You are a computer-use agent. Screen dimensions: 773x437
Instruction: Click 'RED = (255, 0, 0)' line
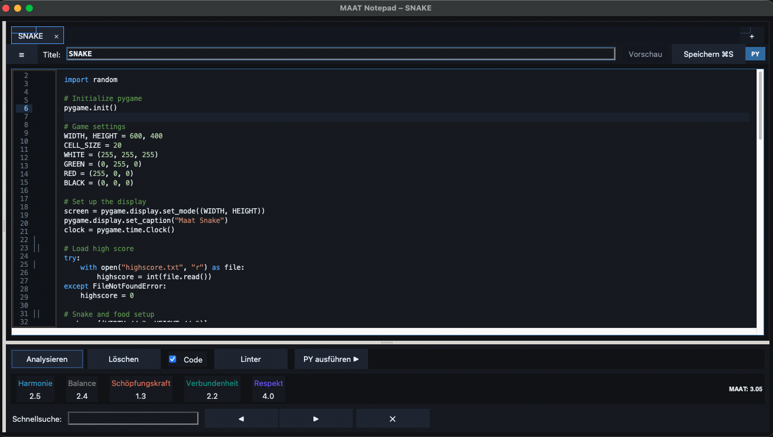coord(99,174)
